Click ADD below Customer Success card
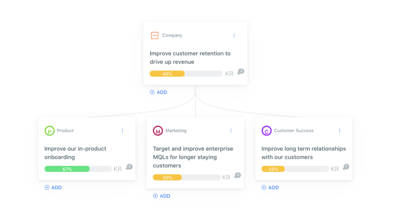The image size is (402, 210). pos(270,187)
